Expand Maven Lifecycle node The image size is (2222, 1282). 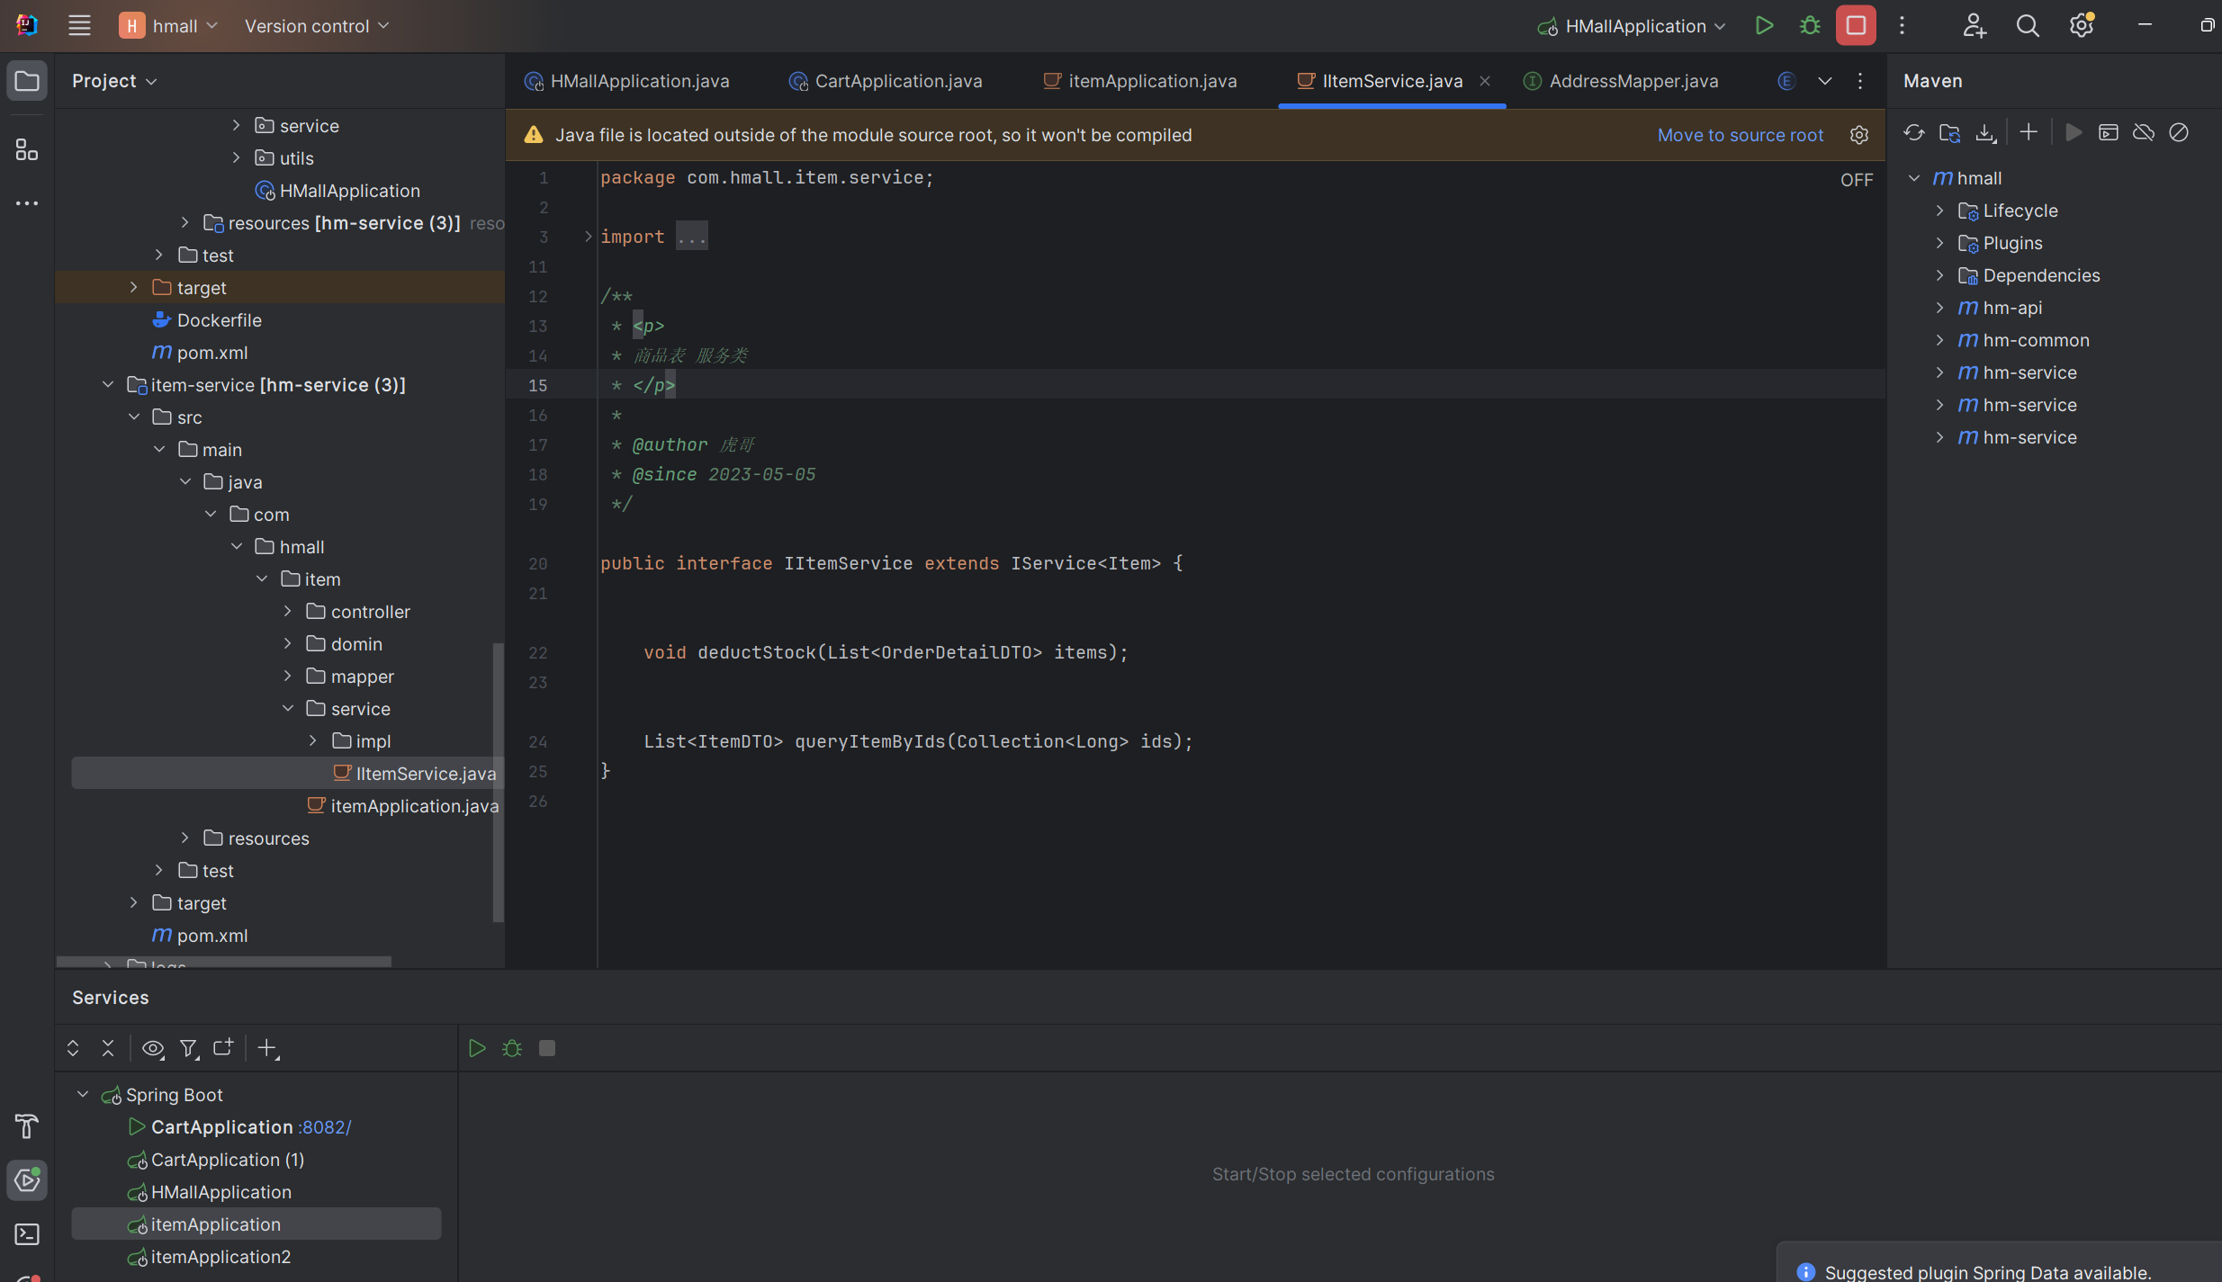(1939, 211)
